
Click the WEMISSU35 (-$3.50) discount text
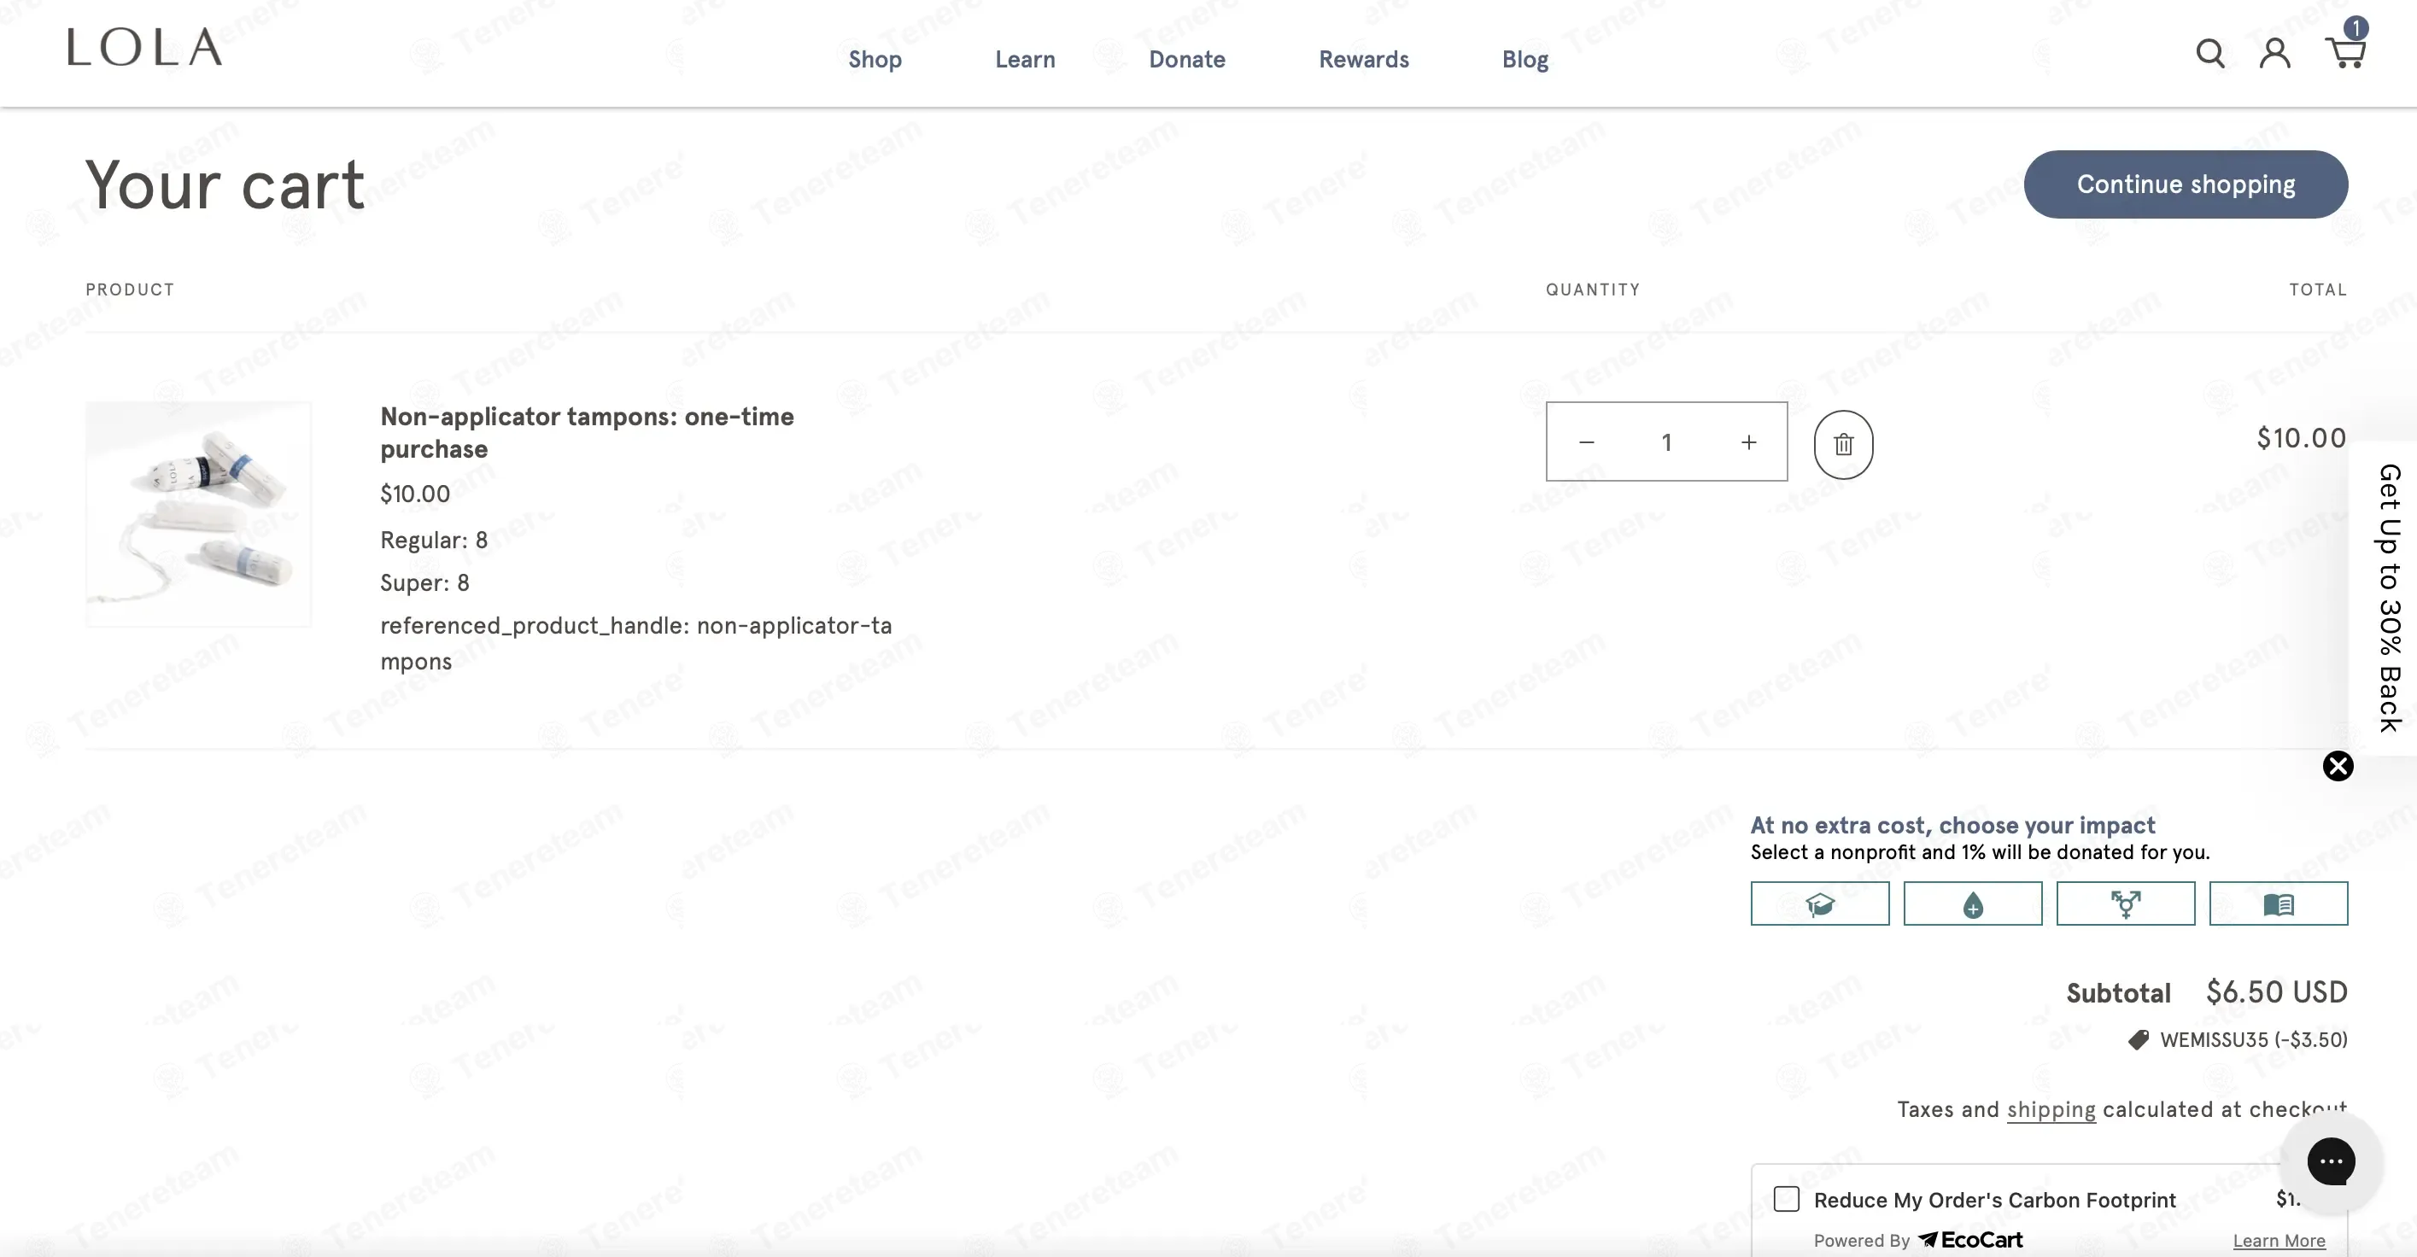tap(2253, 1039)
